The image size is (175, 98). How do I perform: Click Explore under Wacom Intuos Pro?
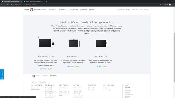(43, 69)
